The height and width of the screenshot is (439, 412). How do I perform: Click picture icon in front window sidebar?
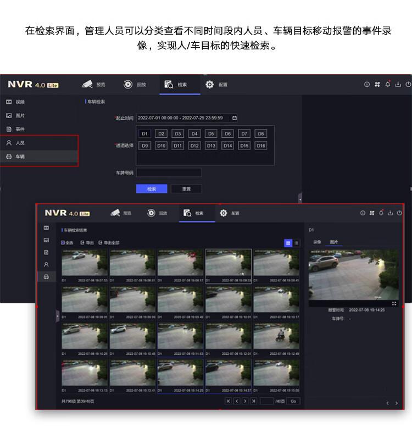(47, 240)
